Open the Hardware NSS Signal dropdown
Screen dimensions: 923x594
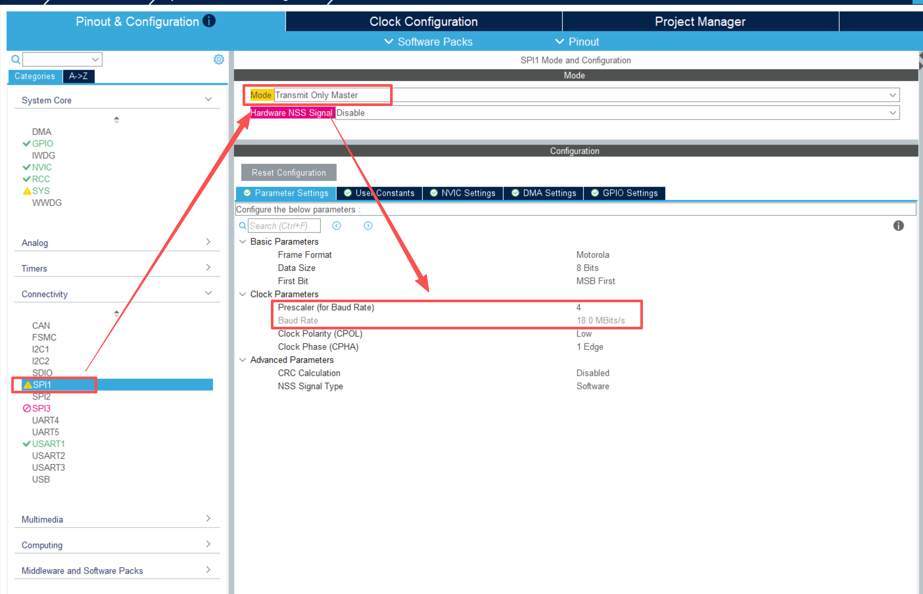click(618, 113)
